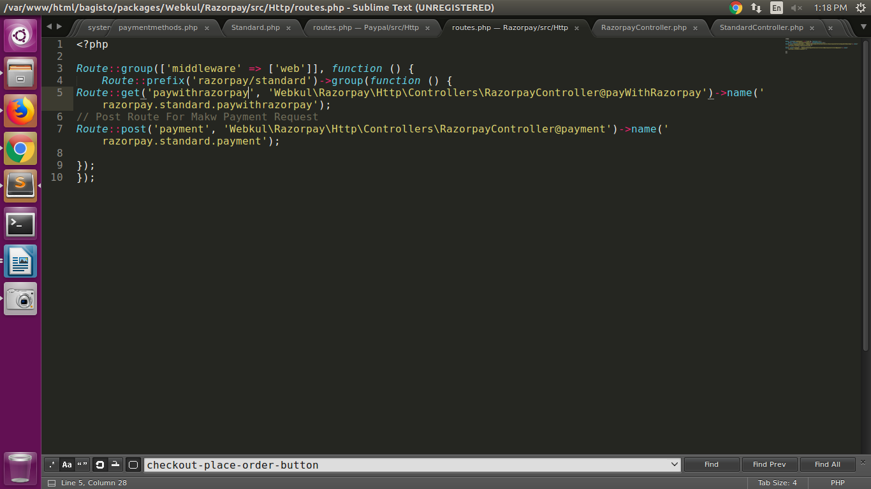Open the Ubuntu dash search launcher
Viewport: 871px width, 489px height.
20,35
